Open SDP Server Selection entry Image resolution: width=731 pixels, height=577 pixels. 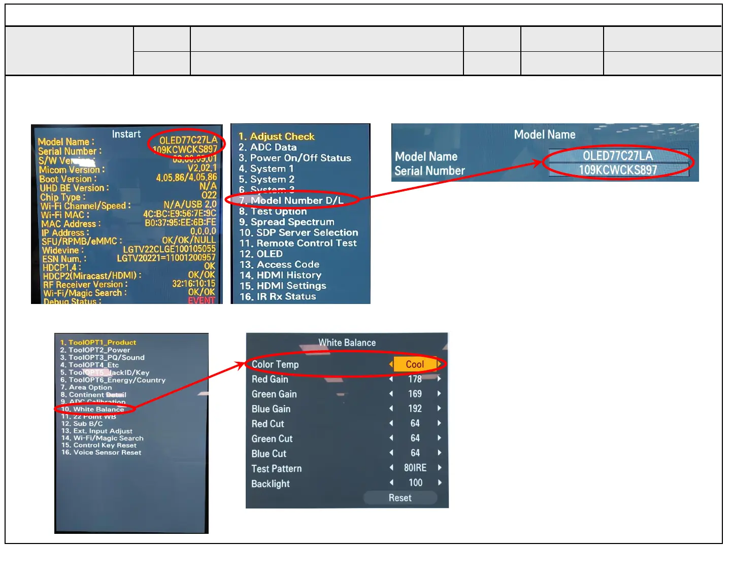click(x=298, y=232)
